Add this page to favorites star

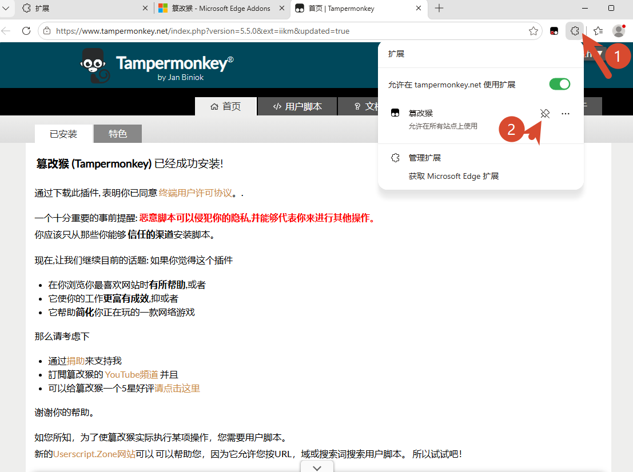tap(534, 31)
